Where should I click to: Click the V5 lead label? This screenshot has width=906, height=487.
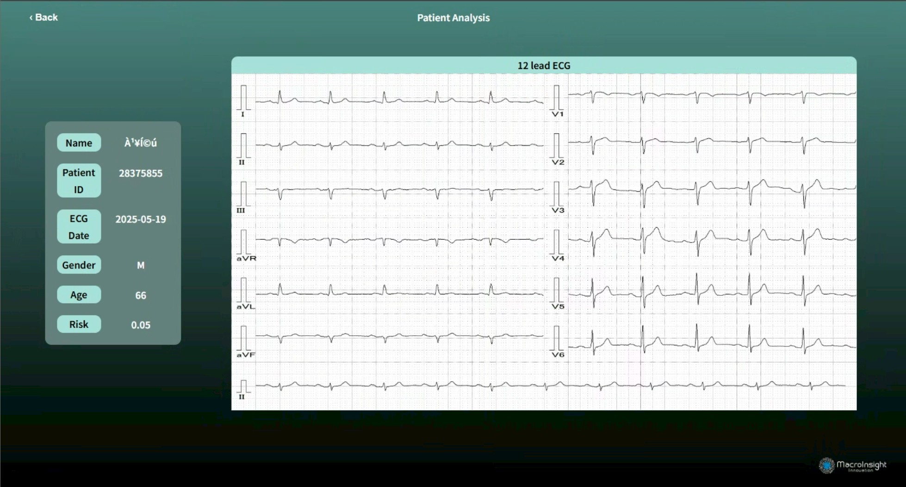point(558,306)
